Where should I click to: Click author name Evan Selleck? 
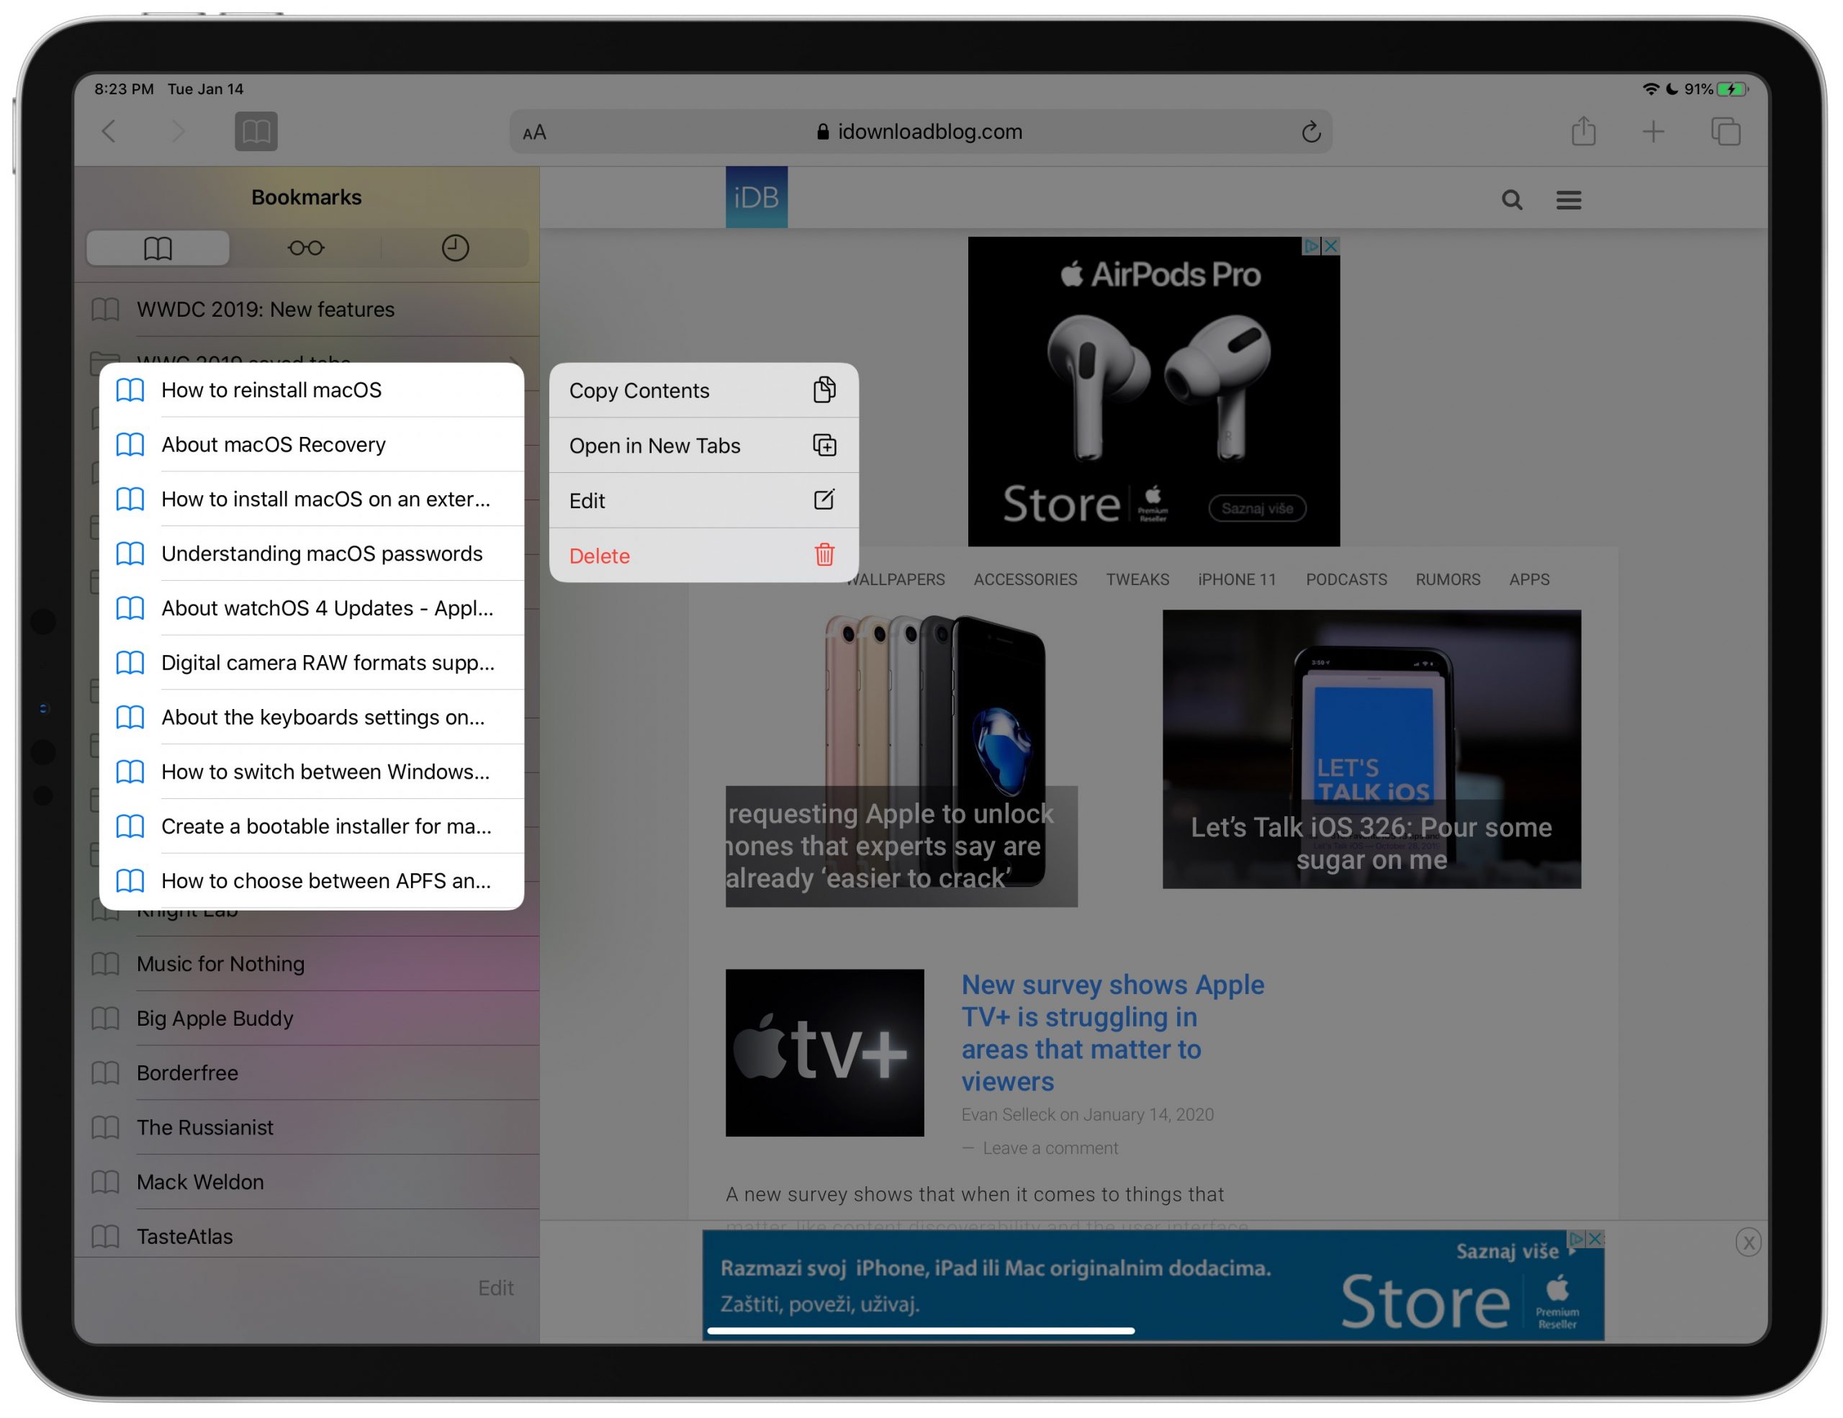point(1008,1114)
